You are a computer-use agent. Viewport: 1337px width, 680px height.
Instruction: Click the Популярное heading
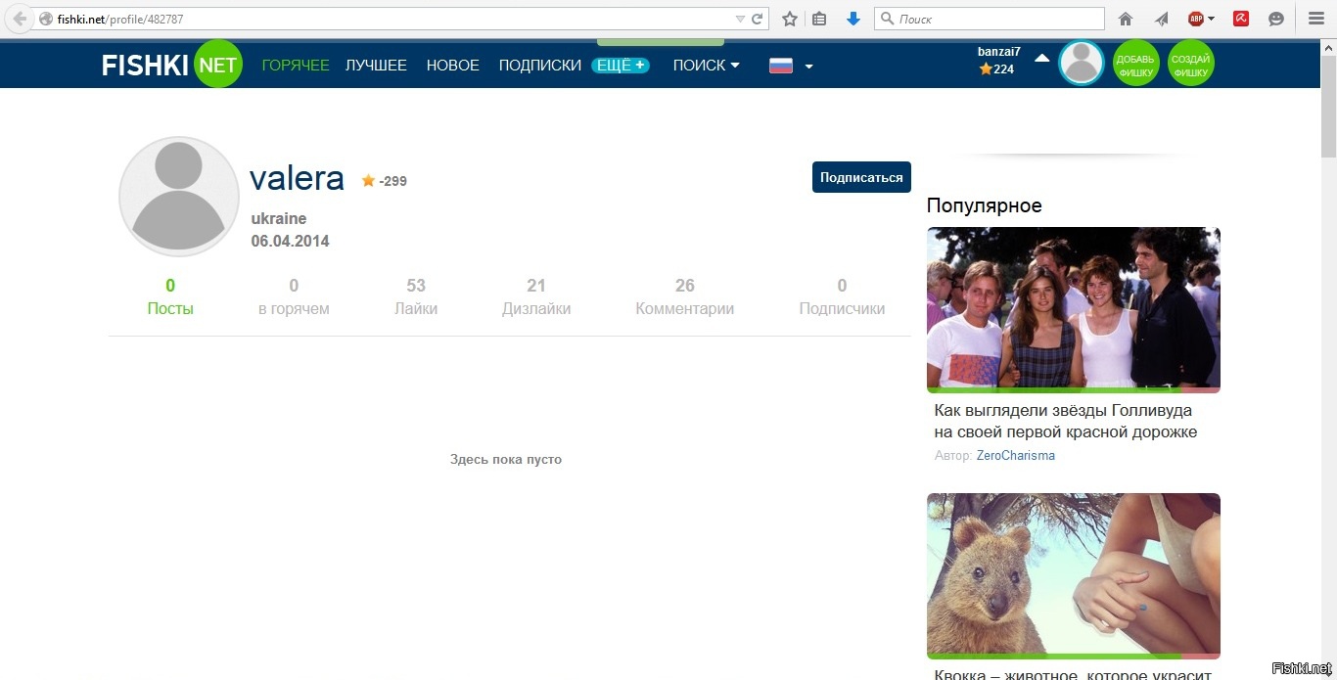[985, 205]
